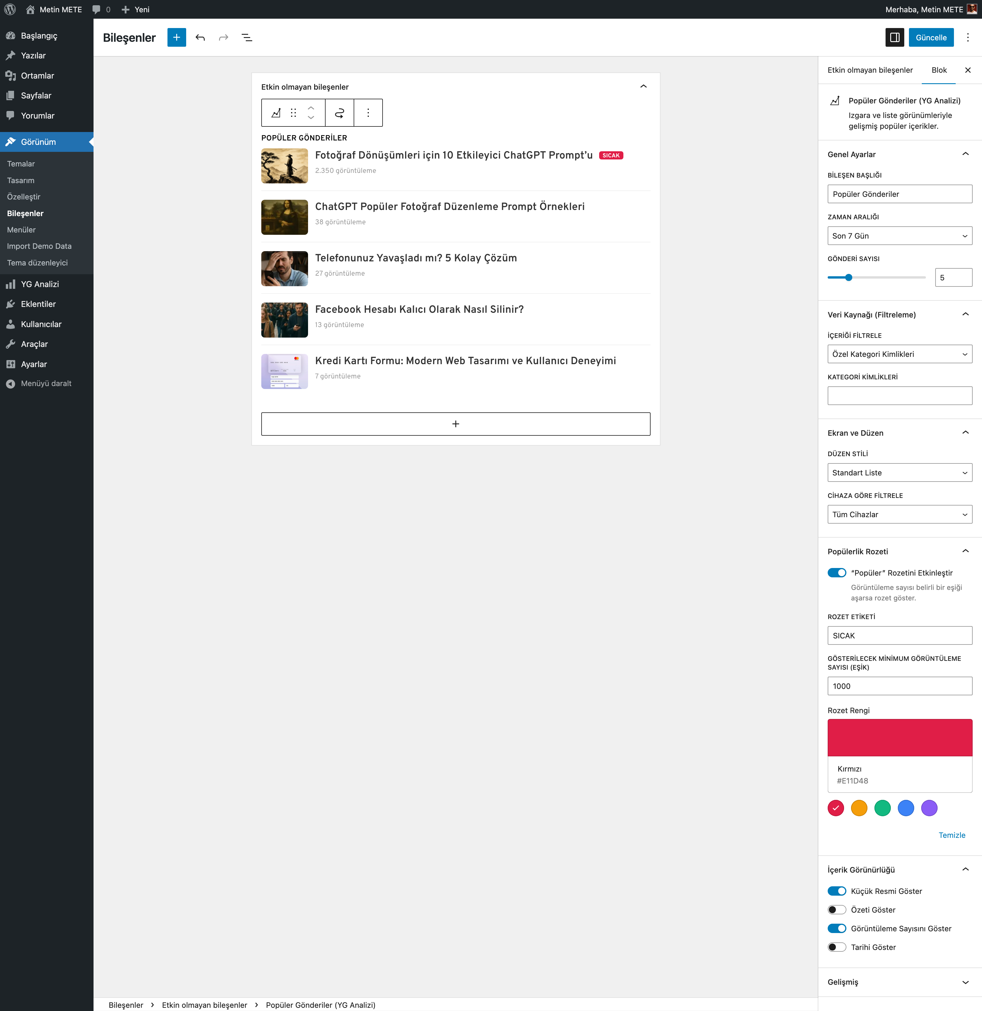The height and width of the screenshot is (1011, 982).
Task: Open the Düzen Stili dropdown
Action: [x=899, y=473]
